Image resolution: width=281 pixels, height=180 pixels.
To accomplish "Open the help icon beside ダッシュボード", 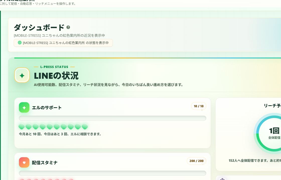I will (x=68, y=27).
